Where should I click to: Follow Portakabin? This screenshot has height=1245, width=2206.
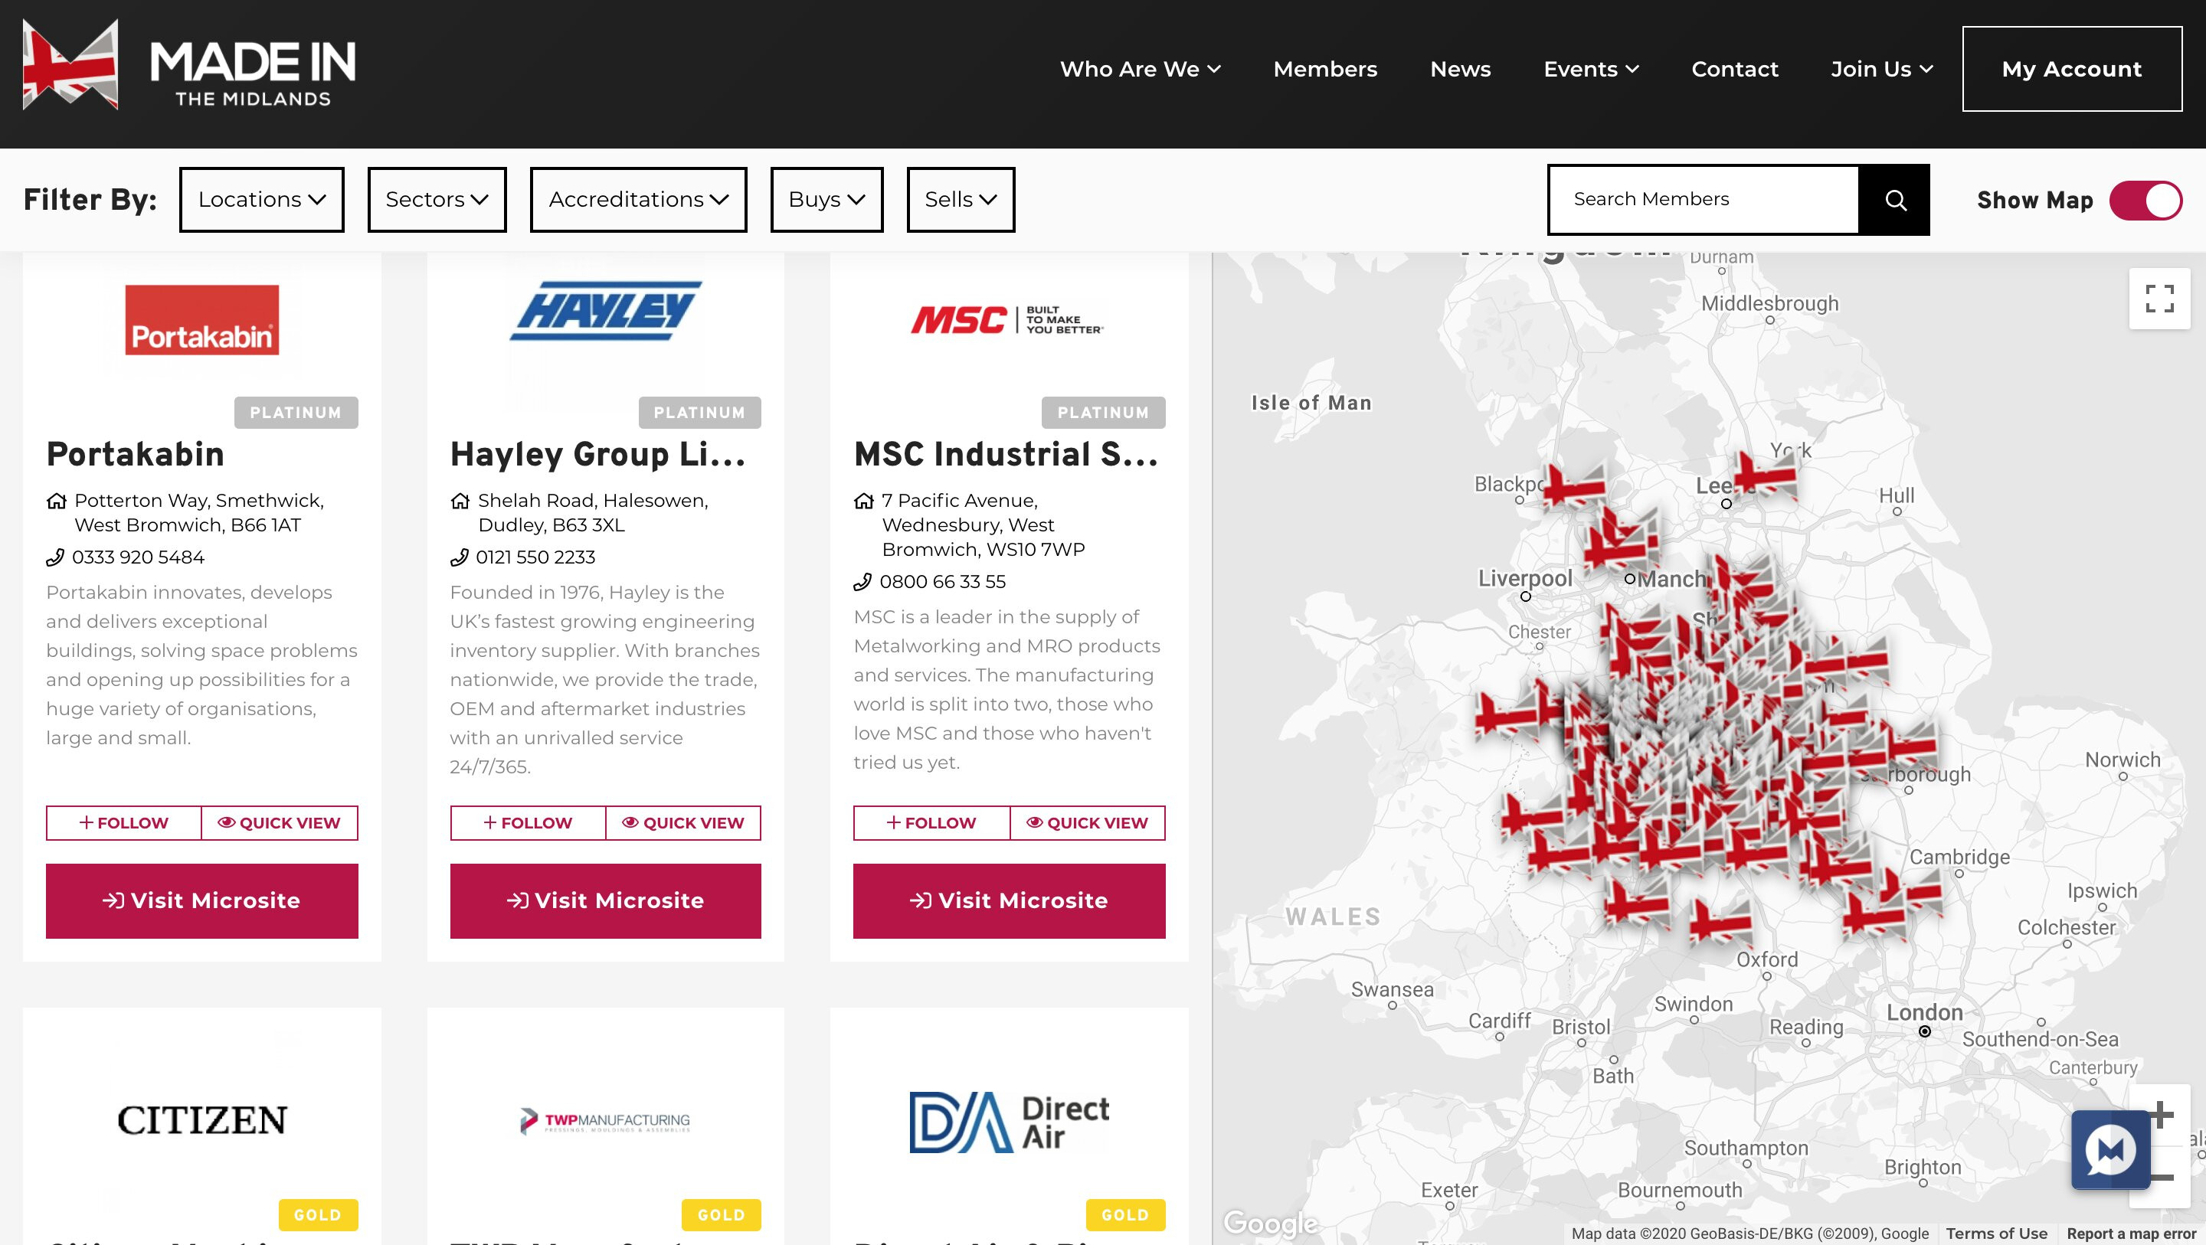click(x=124, y=823)
